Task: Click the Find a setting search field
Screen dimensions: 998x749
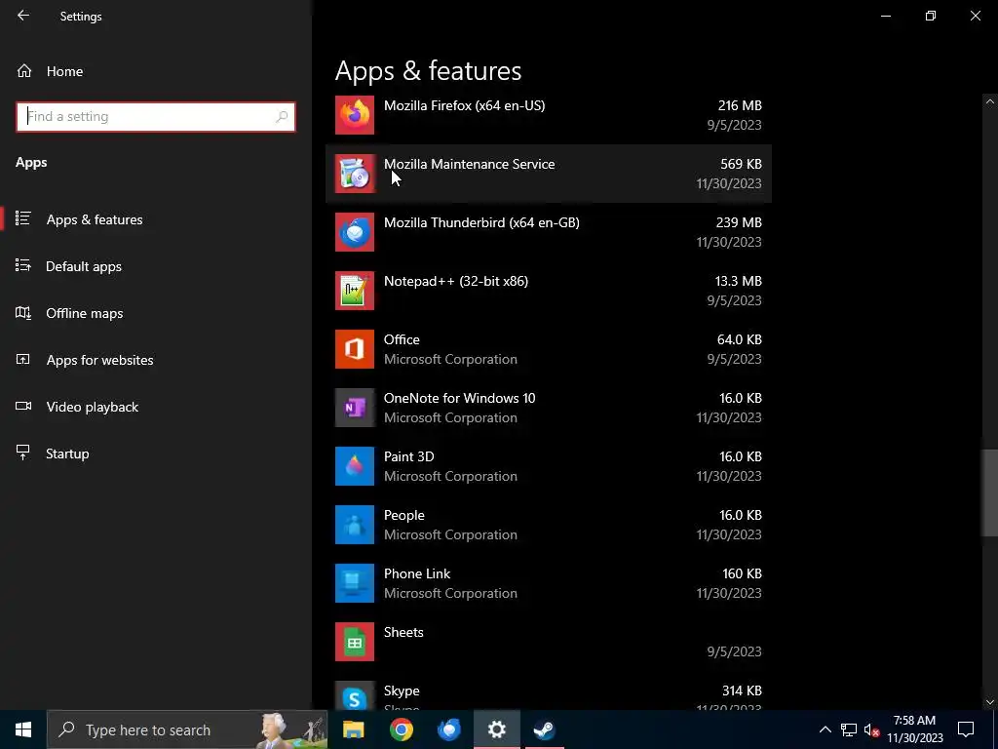Action: click(155, 117)
